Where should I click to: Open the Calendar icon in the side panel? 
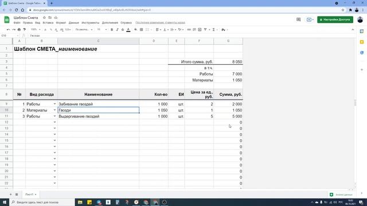click(362, 31)
